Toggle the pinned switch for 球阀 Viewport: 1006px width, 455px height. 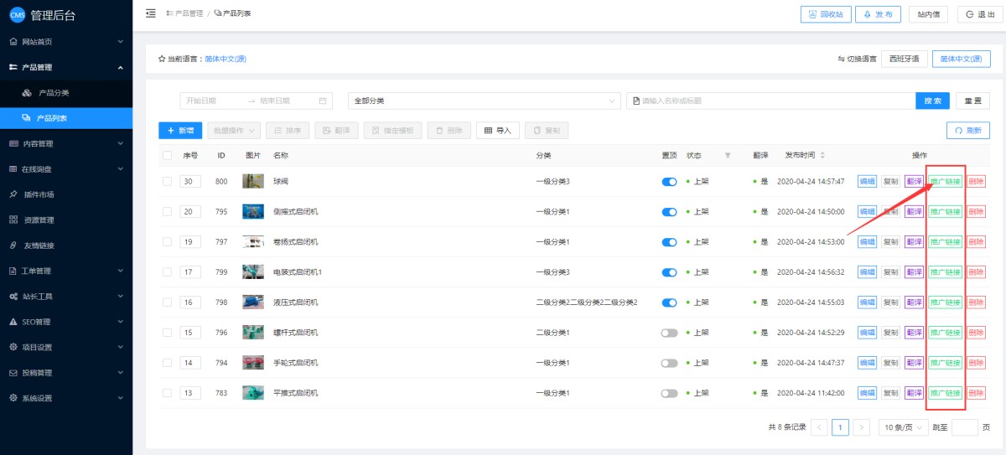coord(669,182)
